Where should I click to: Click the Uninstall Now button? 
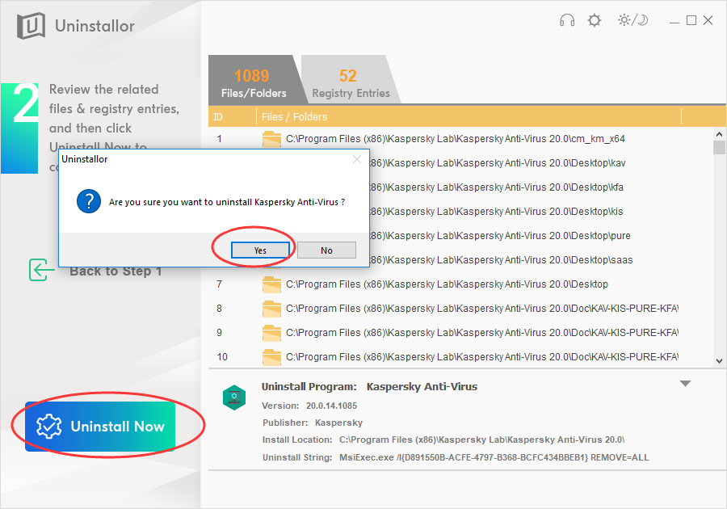click(x=100, y=427)
